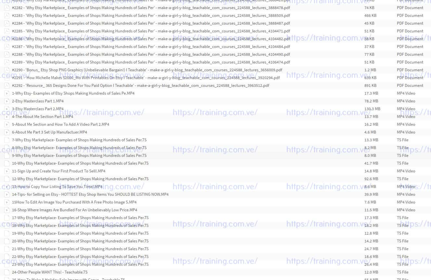Select file name '8-Why Etsy Marketplace' TS
The image size is (431, 280).
pyautogui.click(x=79, y=148)
